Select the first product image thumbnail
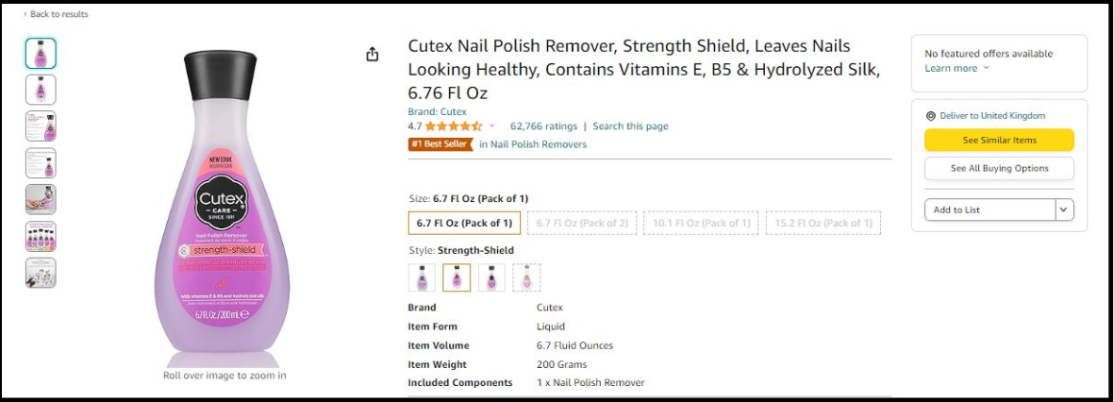Image resolution: width=1114 pixels, height=402 pixels. pyautogui.click(x=41, y=53)
